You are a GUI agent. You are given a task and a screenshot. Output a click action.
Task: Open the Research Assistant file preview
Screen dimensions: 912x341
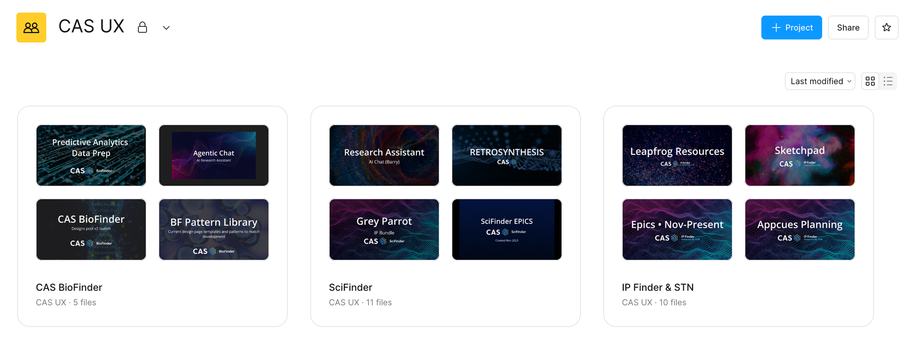pyautogui.click(x=384, y=155)
